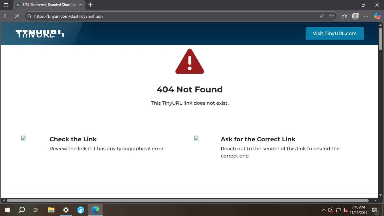Click the sync tray icon with red dot
384x216 pixels.
click(x=331, y=210)
